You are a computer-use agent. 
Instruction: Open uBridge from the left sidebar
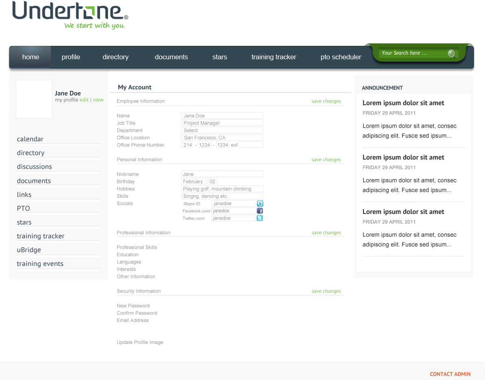coord(29,250)
